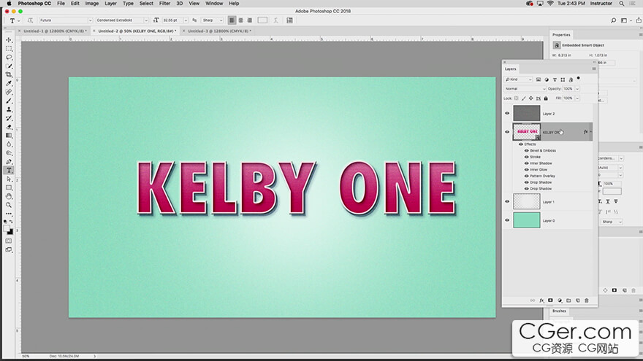
Task: Switch to Untitled-3 document tab
Action: (x=219, y=31)
